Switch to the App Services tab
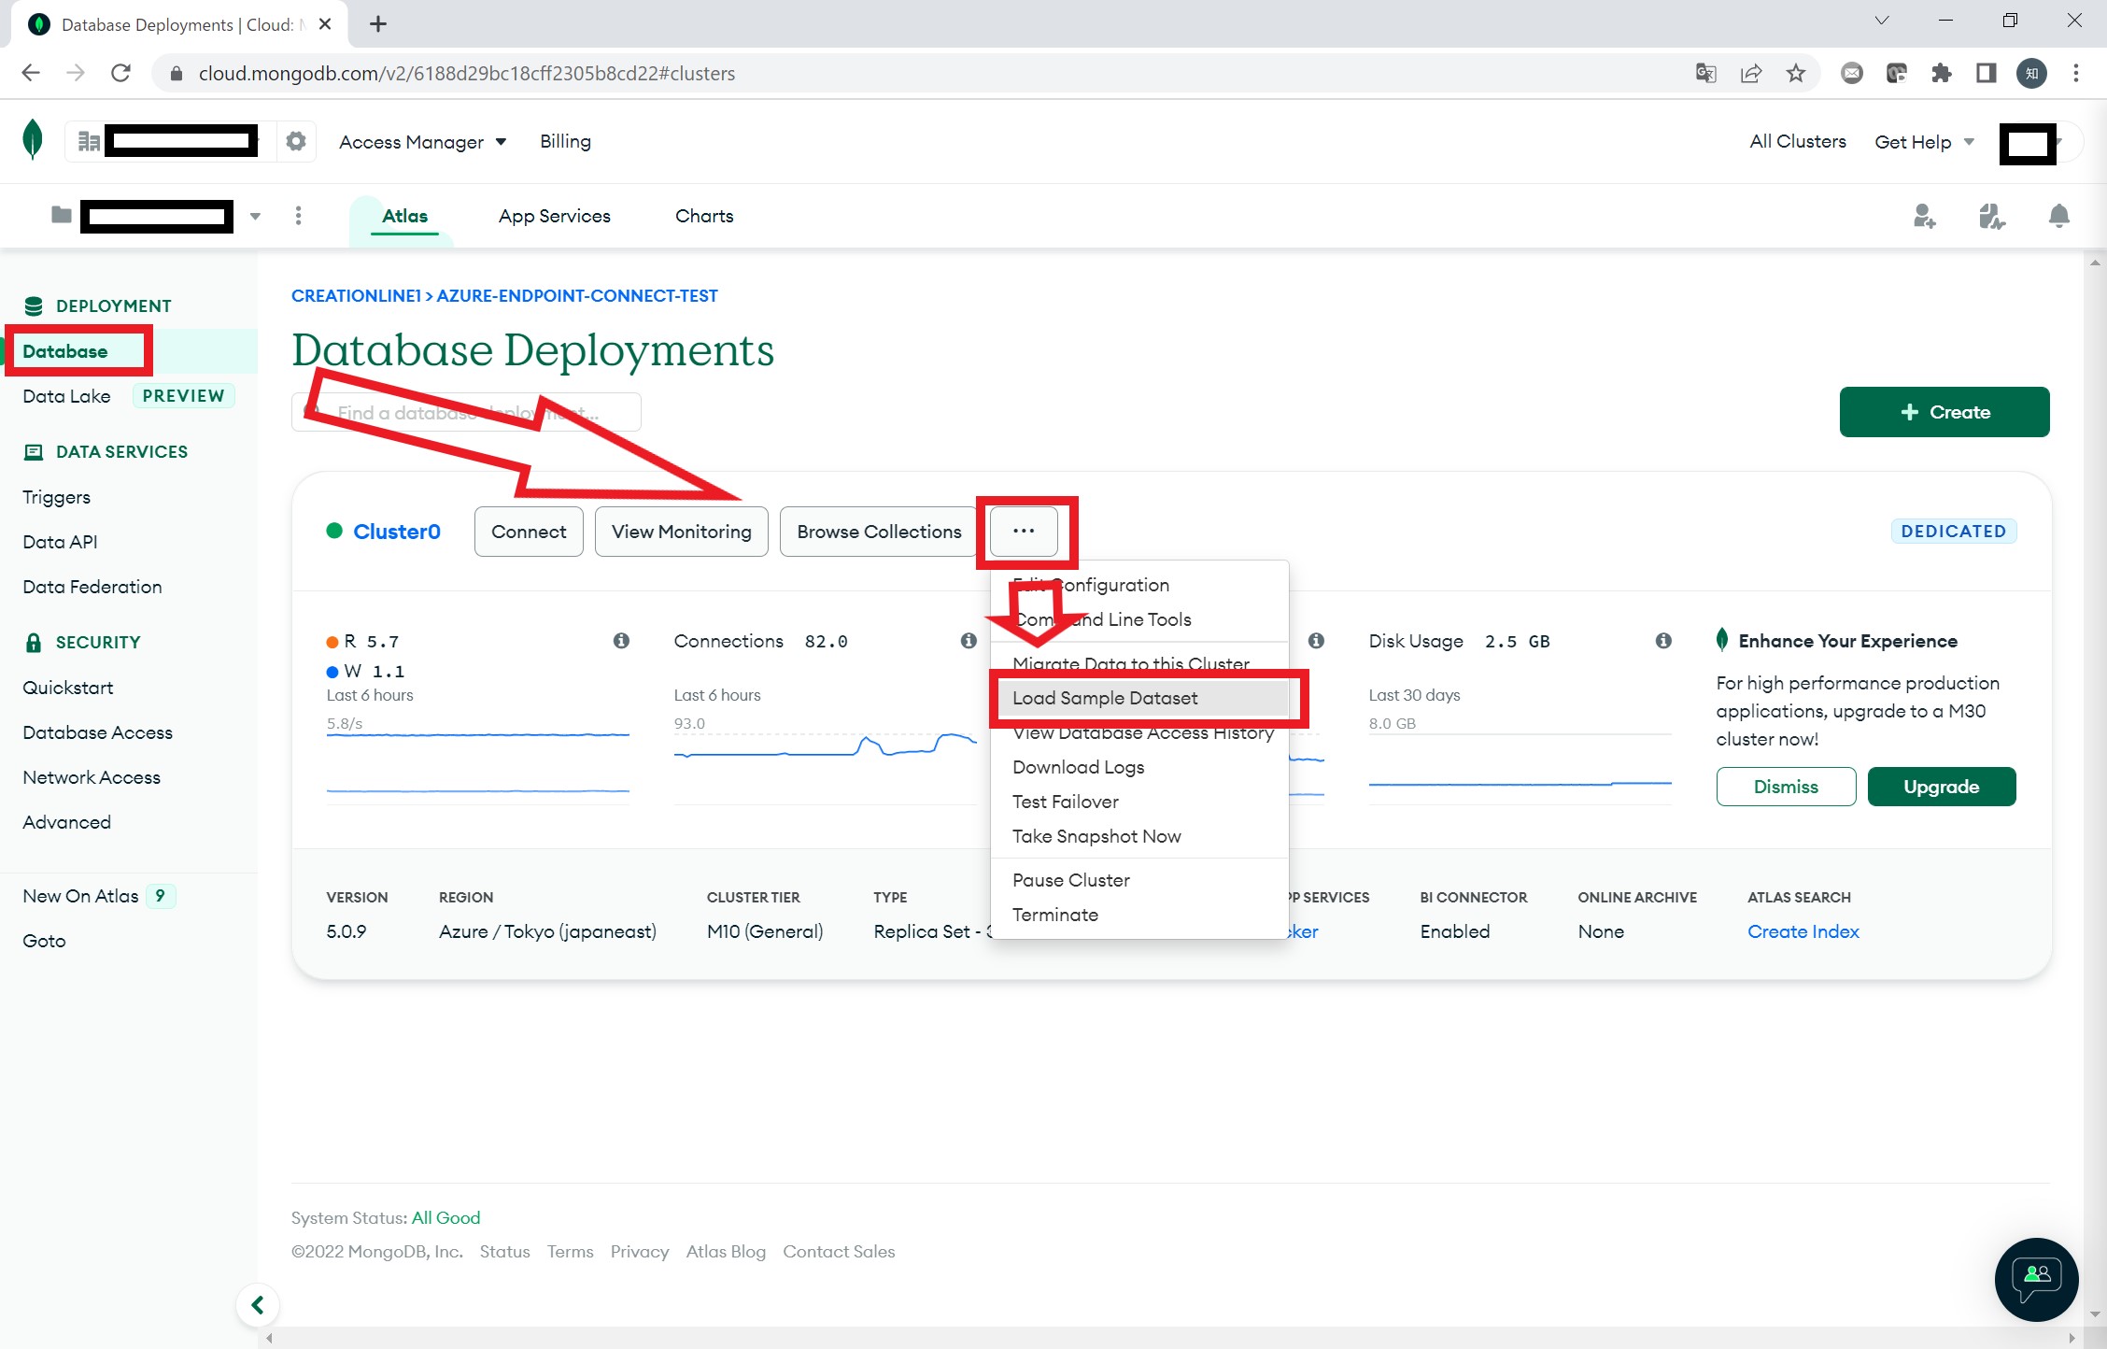 click(554, 216)
